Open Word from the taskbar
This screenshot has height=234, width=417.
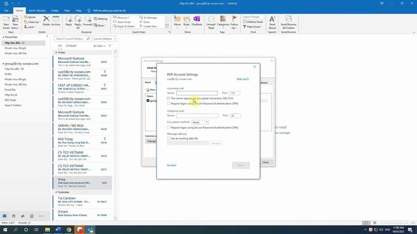58,229
